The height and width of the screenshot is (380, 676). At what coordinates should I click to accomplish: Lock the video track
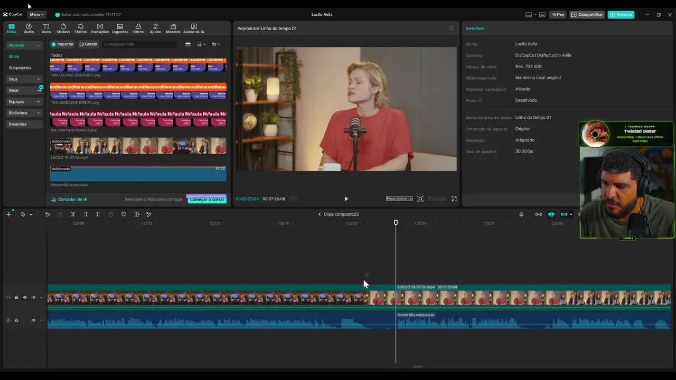[x=16, y=298]
